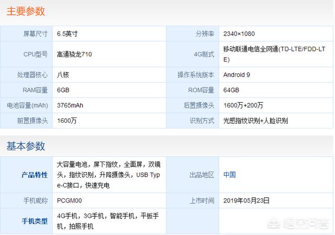Click the CPU型号 label
This screenshot has height=235, width=335.
[x=36, y=55]
